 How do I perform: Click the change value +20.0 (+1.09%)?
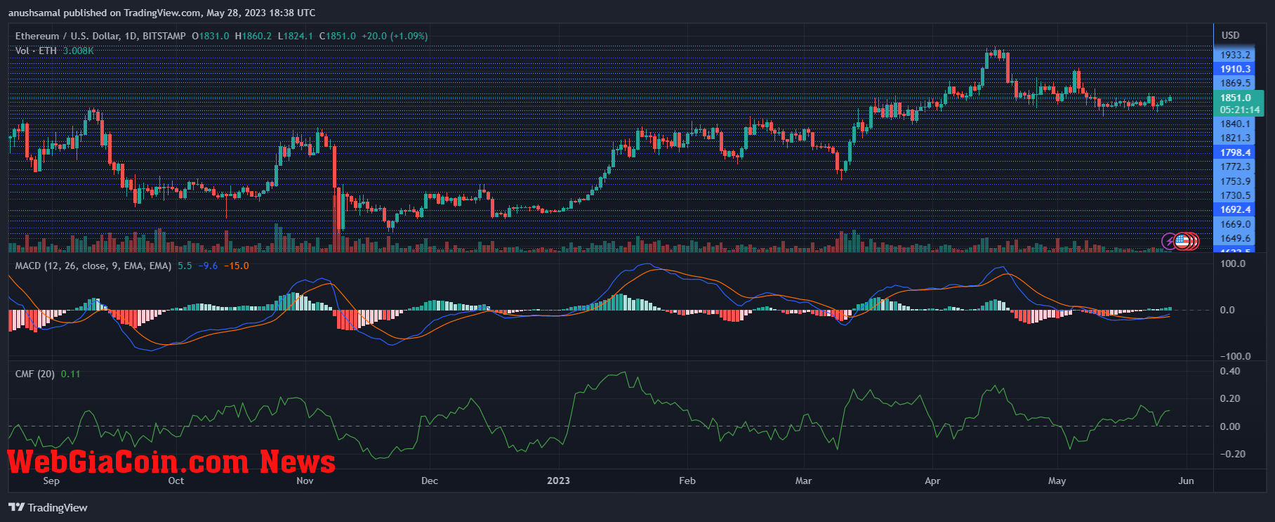coord(395,36)
